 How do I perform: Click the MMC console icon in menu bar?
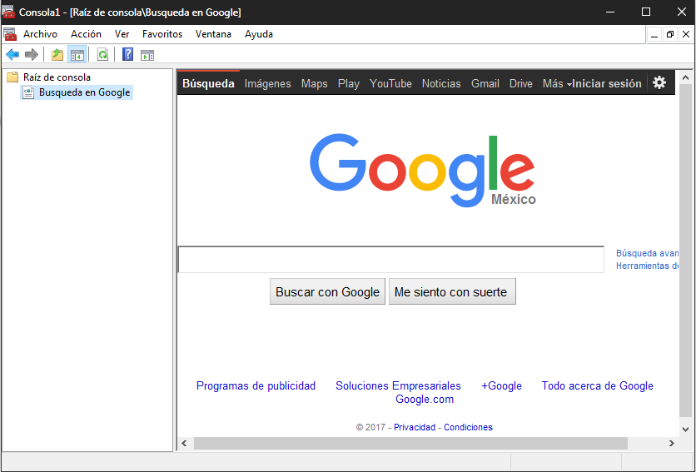(x=10, y=34)
